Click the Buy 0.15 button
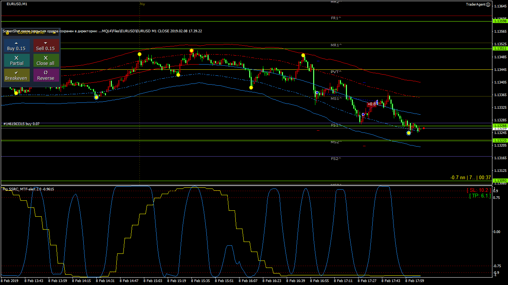The width and height of the screenshot is (508, 285). click(x=17, y=46)
